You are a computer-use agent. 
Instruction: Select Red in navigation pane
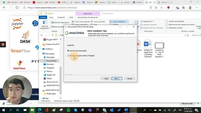pos(45,98)
